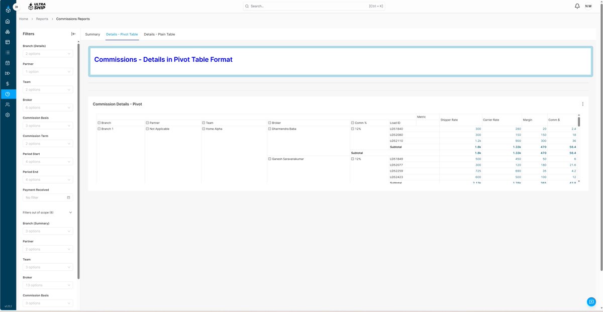The width and height of the screenshot is (603, 312).
Task: Collapse the Dharmendra Baba broker group
Action: tap(270, 129)
